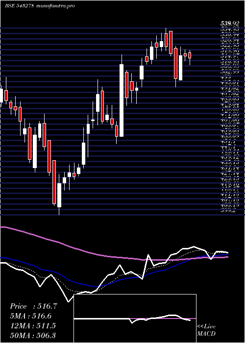Click the Price : 516.7 readout
Image resolution: width=245 pixels, height=343 pixels.
click(x=33, y=306)
